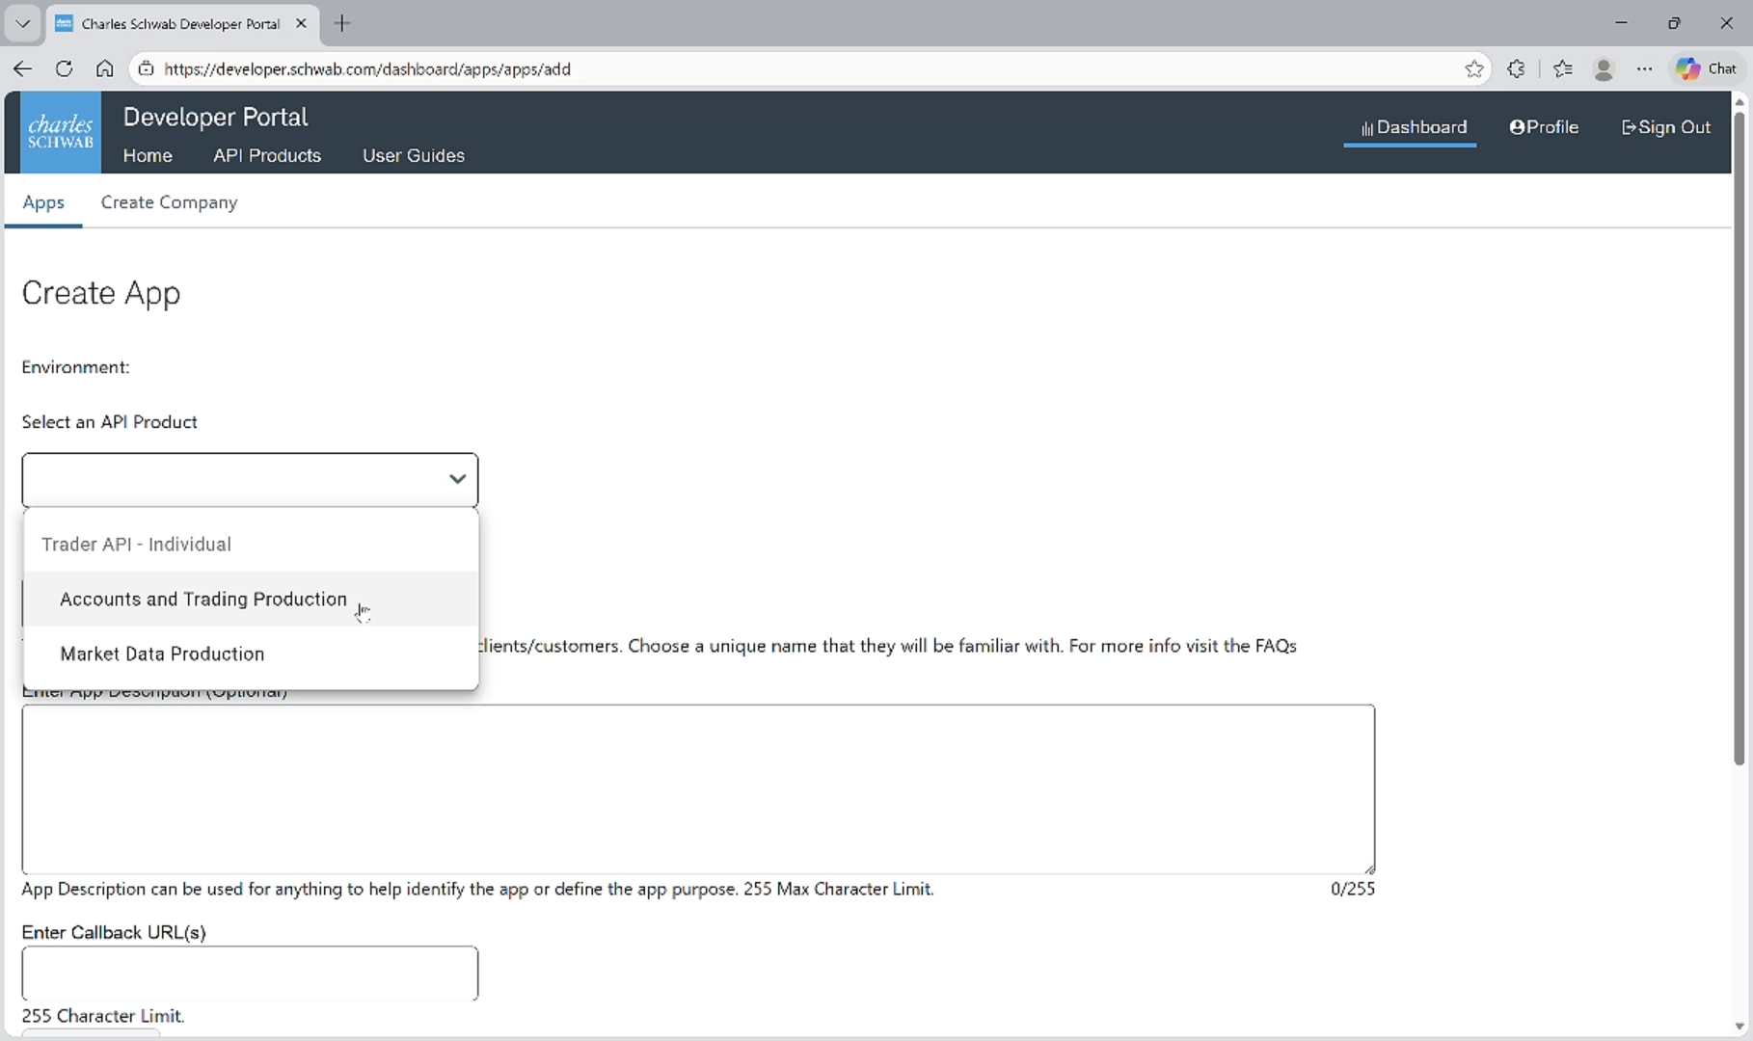Switch to the Create Company tab

[x=169, y=202]
